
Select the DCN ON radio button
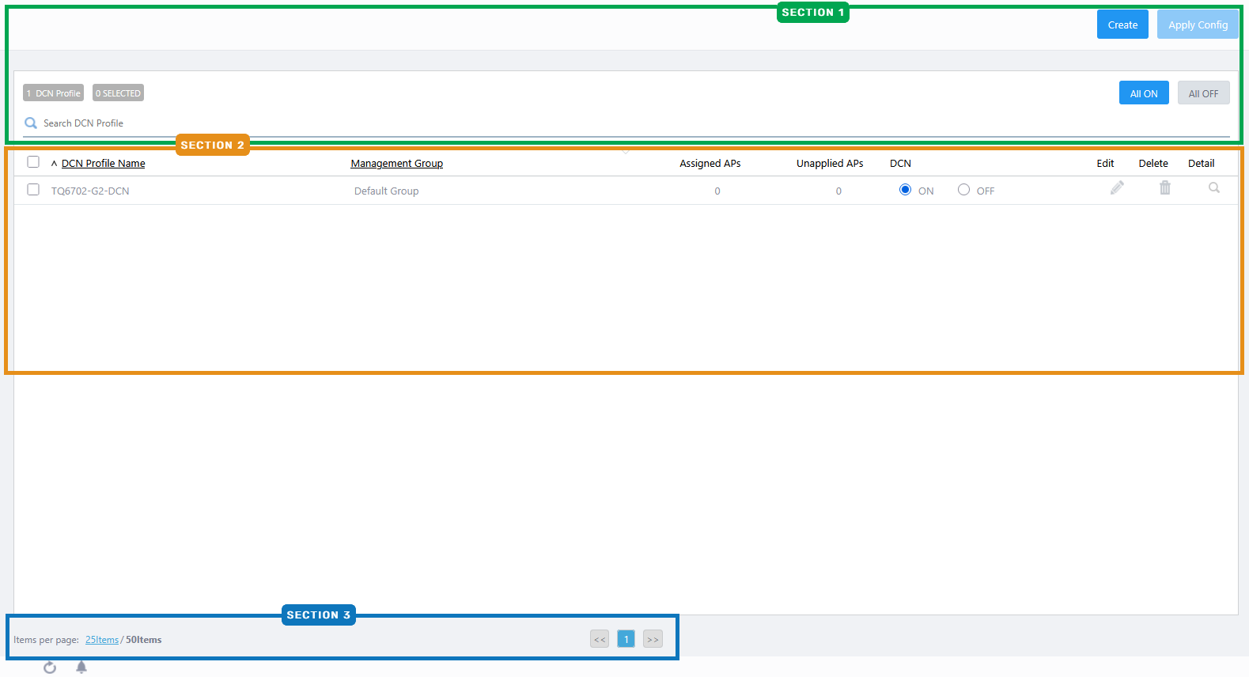coord(905,190)
